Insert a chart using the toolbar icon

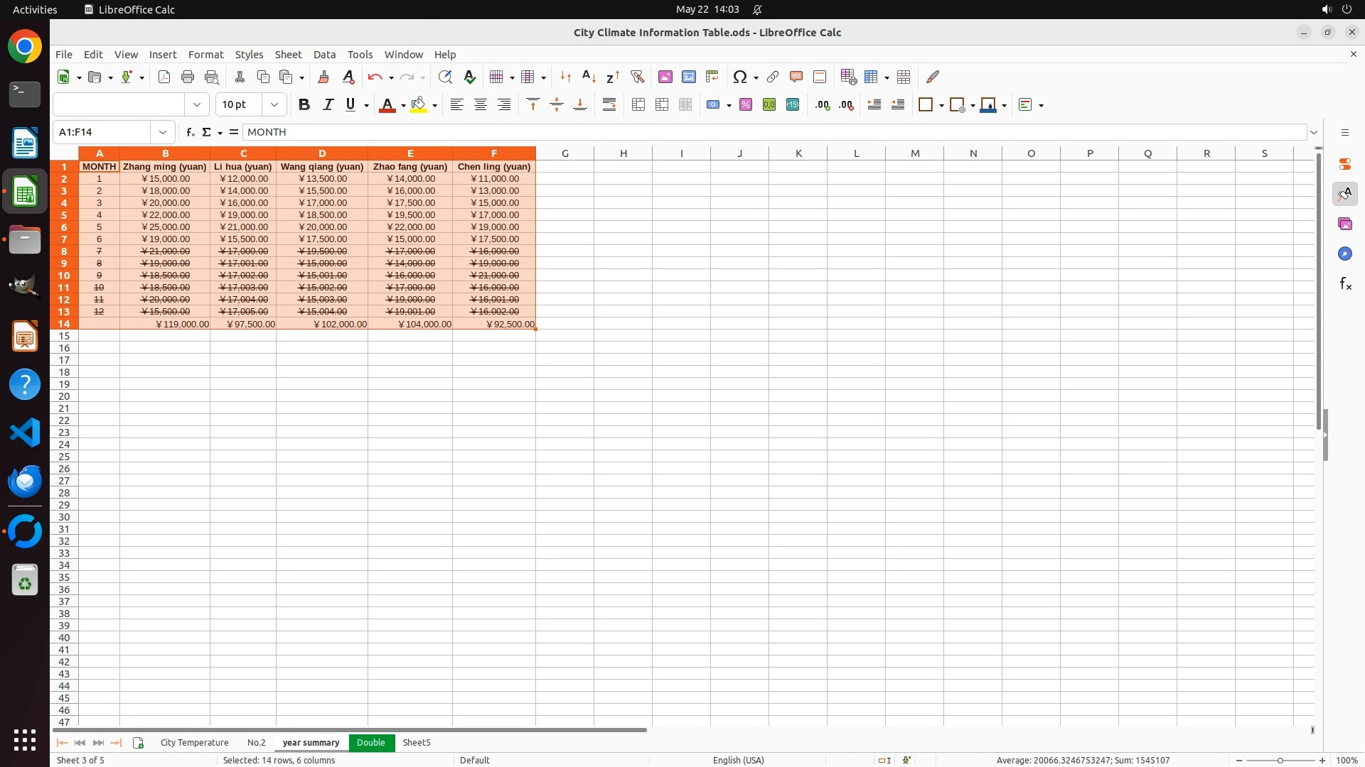coord(688,77)
